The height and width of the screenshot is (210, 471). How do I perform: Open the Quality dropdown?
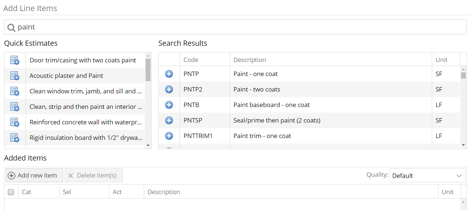click(427, 176)
